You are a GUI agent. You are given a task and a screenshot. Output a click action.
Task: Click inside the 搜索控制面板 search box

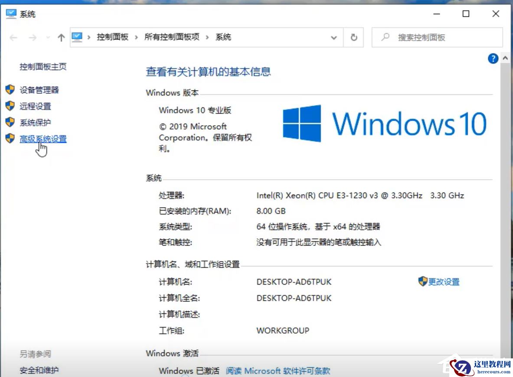point(434,37)
